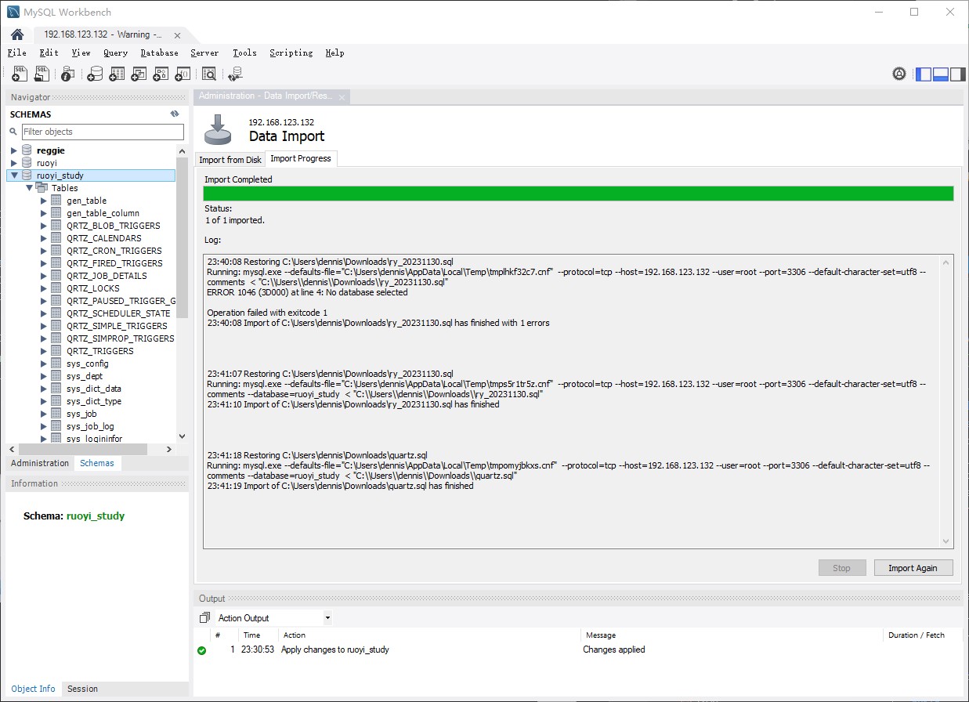Collapse the ruoyi_study schema tree
The width and height of the screenshot is (969, 702).
click(x=14, y=175)
